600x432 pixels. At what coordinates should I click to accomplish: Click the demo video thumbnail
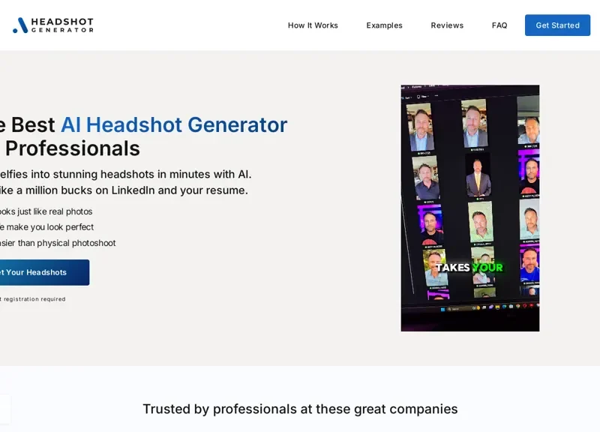(469, 207)
